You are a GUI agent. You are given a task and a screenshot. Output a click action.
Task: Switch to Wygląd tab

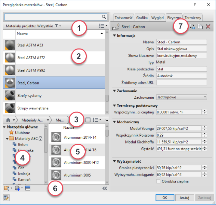click(x=157, y=18)
